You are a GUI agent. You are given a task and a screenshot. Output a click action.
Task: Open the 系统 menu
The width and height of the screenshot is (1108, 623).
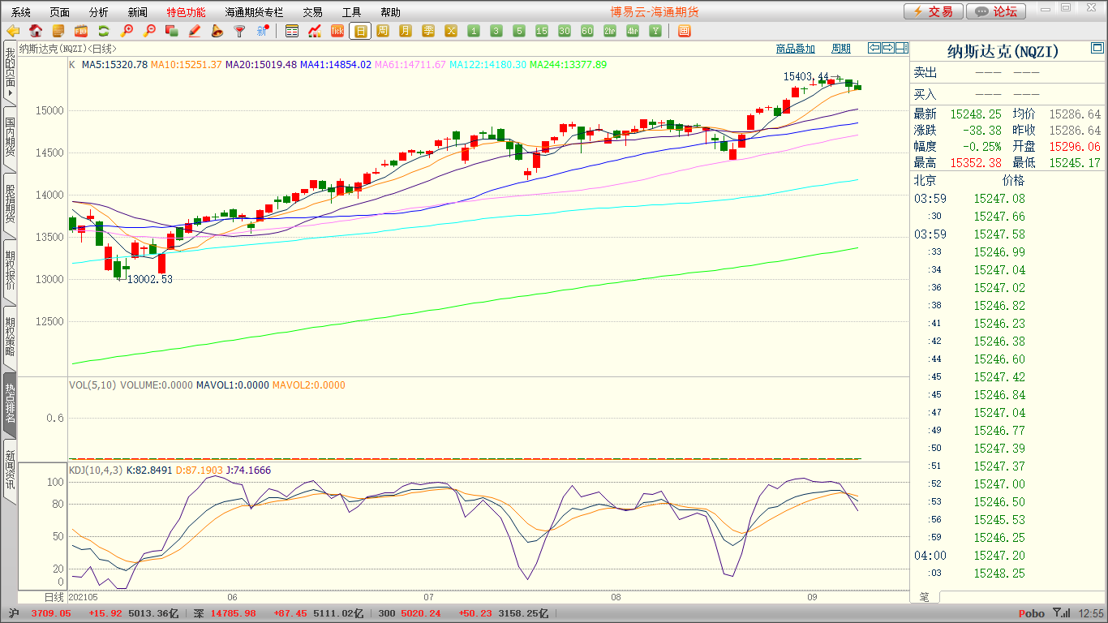coord(21,12)
